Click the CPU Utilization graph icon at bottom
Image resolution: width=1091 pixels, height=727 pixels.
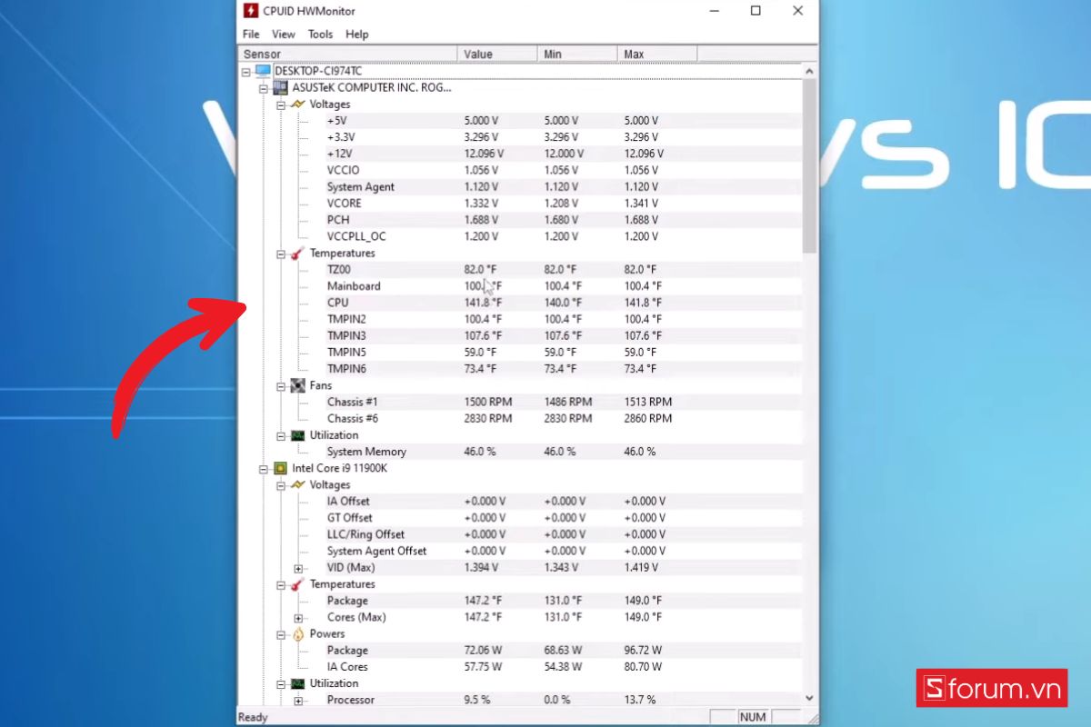click(298, 683)
